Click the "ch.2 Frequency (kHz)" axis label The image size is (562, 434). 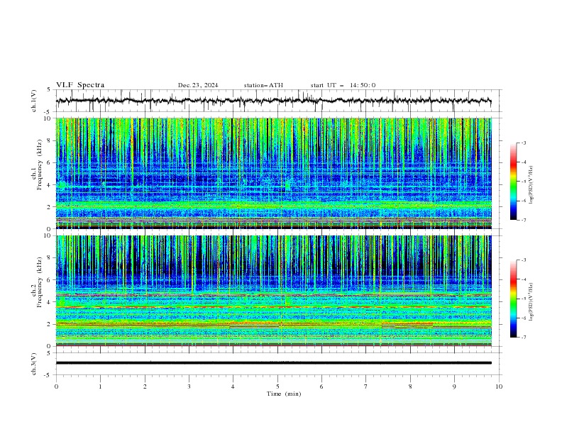click(x=37, y=291)
